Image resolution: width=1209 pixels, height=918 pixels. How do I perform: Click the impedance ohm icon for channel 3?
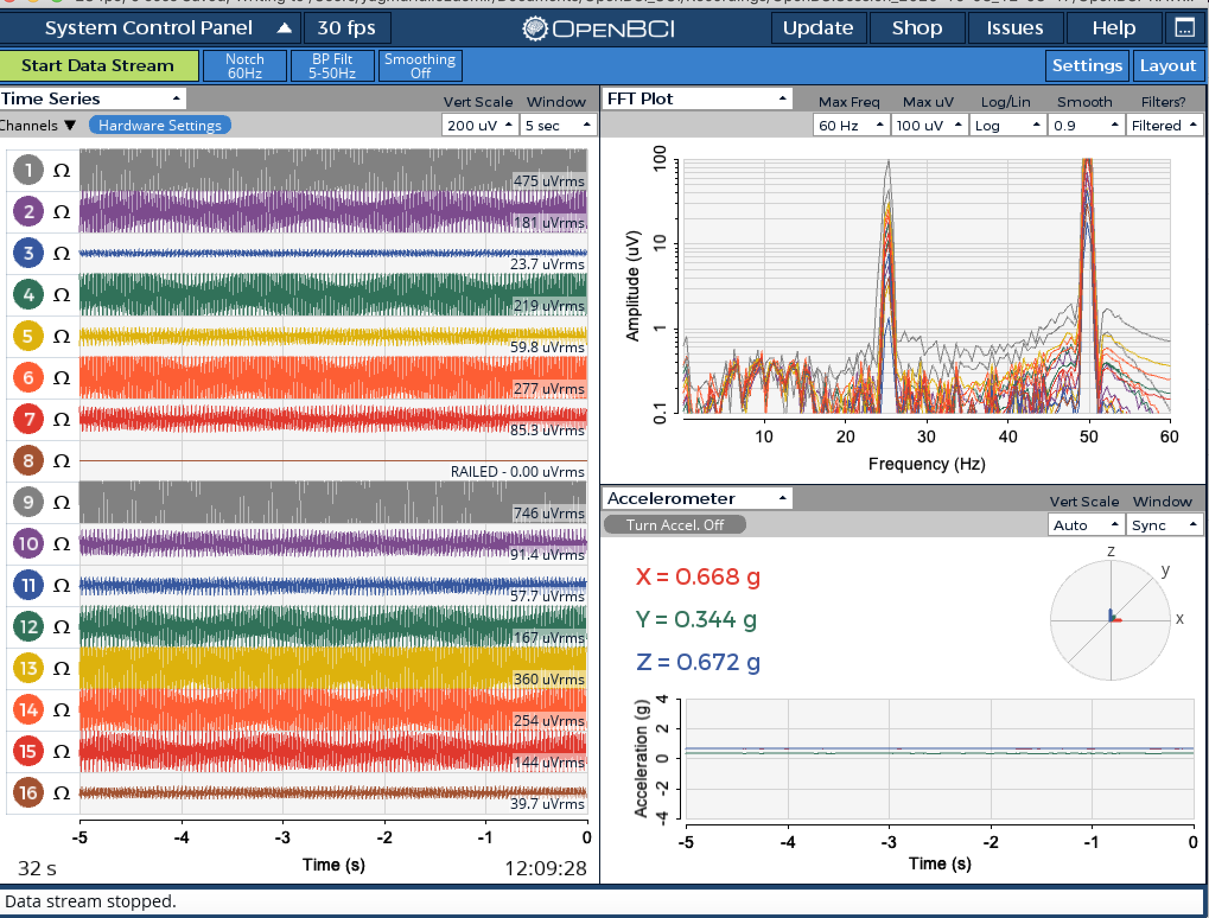coord(62,253)
